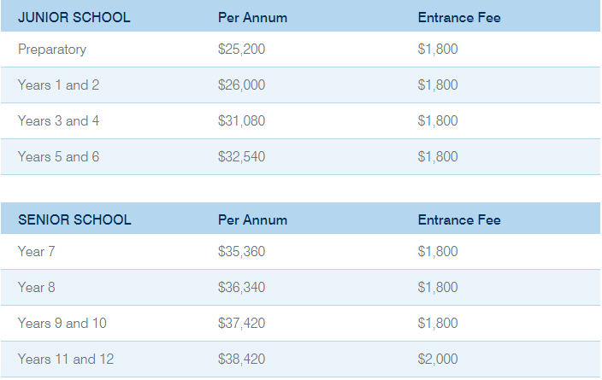Click the SENIOR SCHOOL table header

(74, 219)
